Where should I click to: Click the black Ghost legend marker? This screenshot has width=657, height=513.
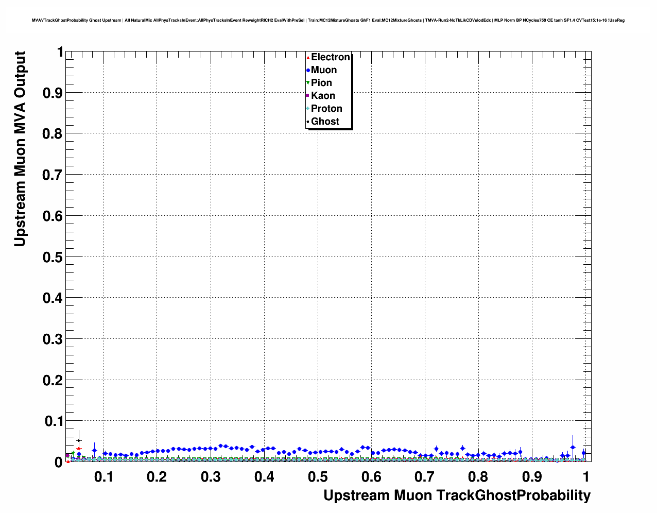pyautogui.click(x=308, y=122)
